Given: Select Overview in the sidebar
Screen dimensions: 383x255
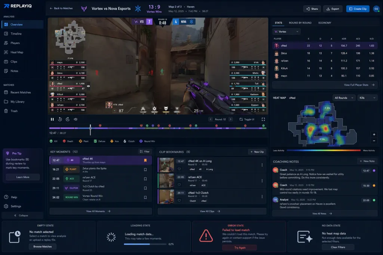Looking at the screenshot, I should point(22,24).
